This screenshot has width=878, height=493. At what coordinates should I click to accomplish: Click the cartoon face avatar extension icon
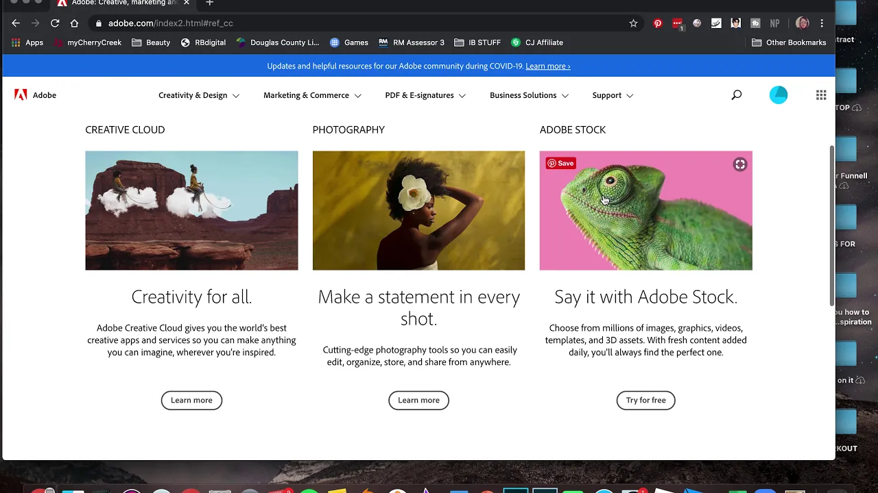point(735,23)
